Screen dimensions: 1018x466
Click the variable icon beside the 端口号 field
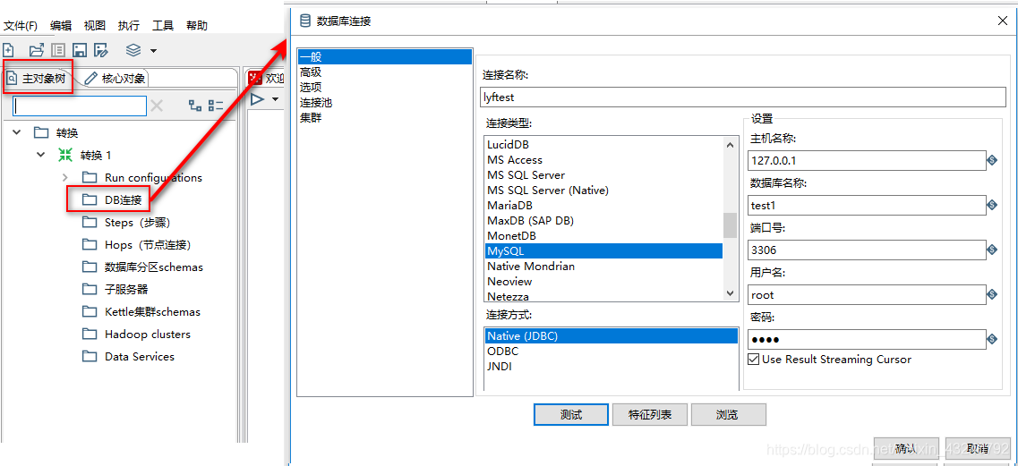click(991, 250)
